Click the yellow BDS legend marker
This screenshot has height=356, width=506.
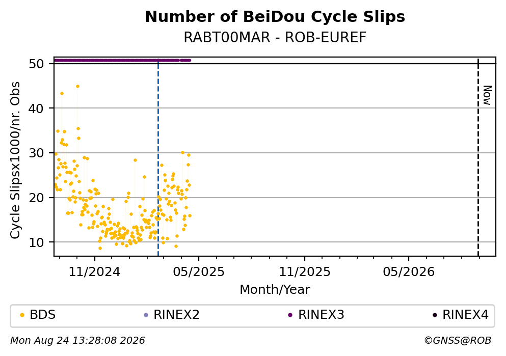(x=22, y=315)
